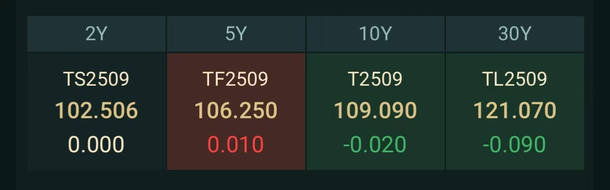This screenshot has width=610, height=190.
Task: Click the 109.090 price value
Action: (x=376, y=110)
